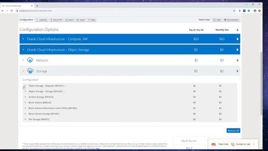Click the Storage label

(x=41, y=71)
